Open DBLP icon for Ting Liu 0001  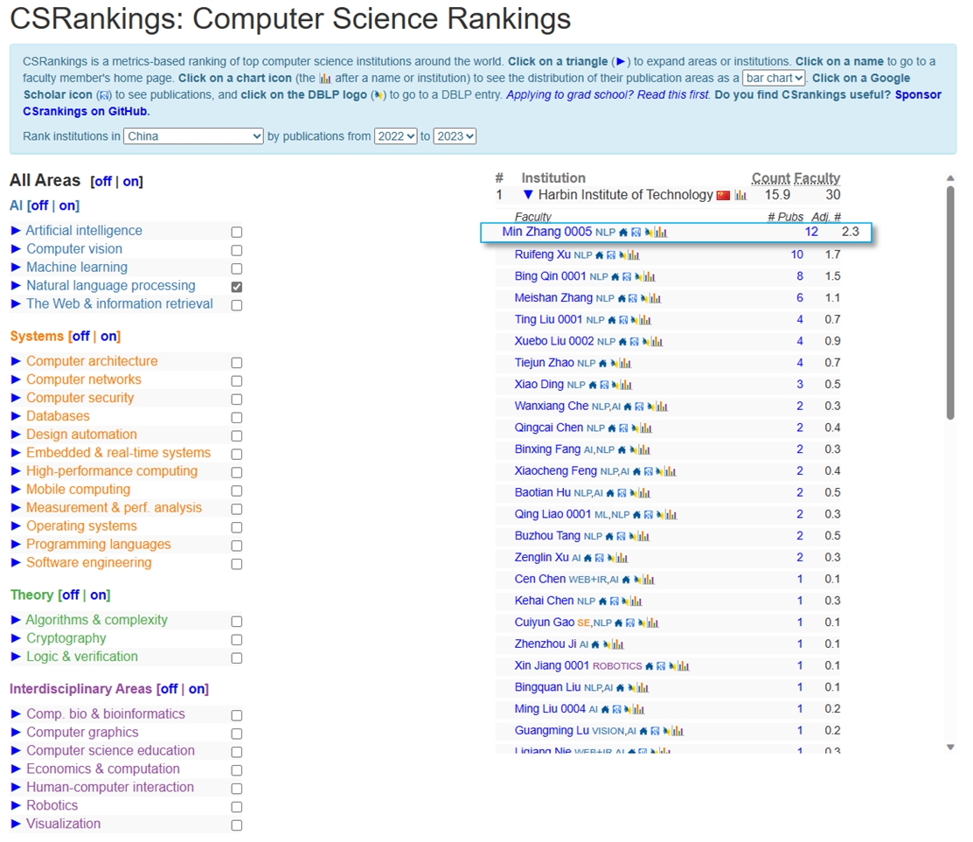coord(635,320)
